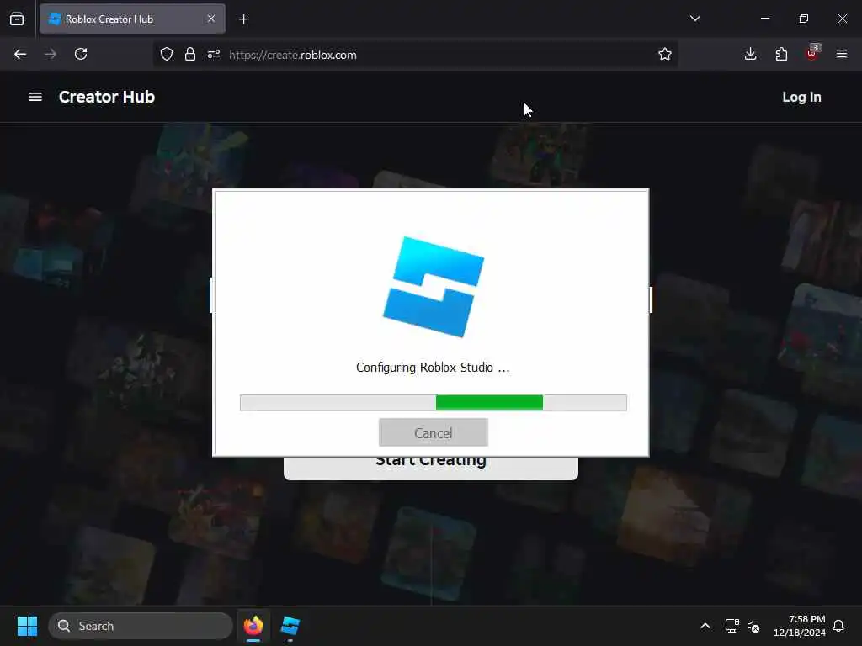Reload the current page
The width and height of the screenshot is (862, 646).
81,54
